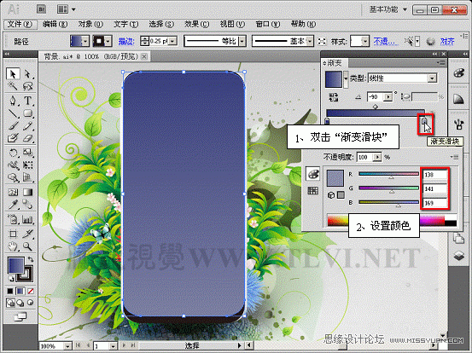
Task: Switch popup to Color palette mode
Action: (x=312, y=174)
